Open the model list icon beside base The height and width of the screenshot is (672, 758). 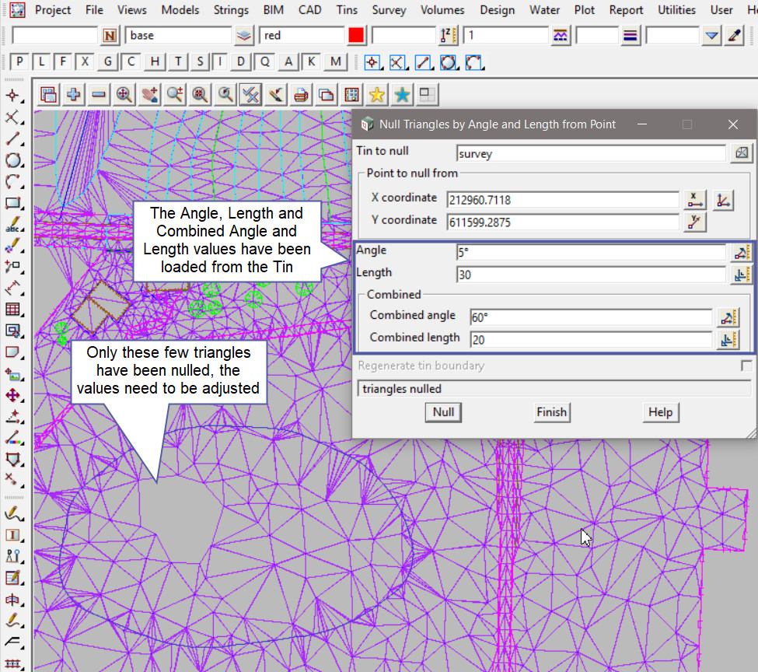pyautogui.click(x=245, y=36)
